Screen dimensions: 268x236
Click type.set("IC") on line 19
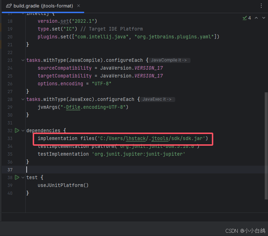tap(58, 29)
